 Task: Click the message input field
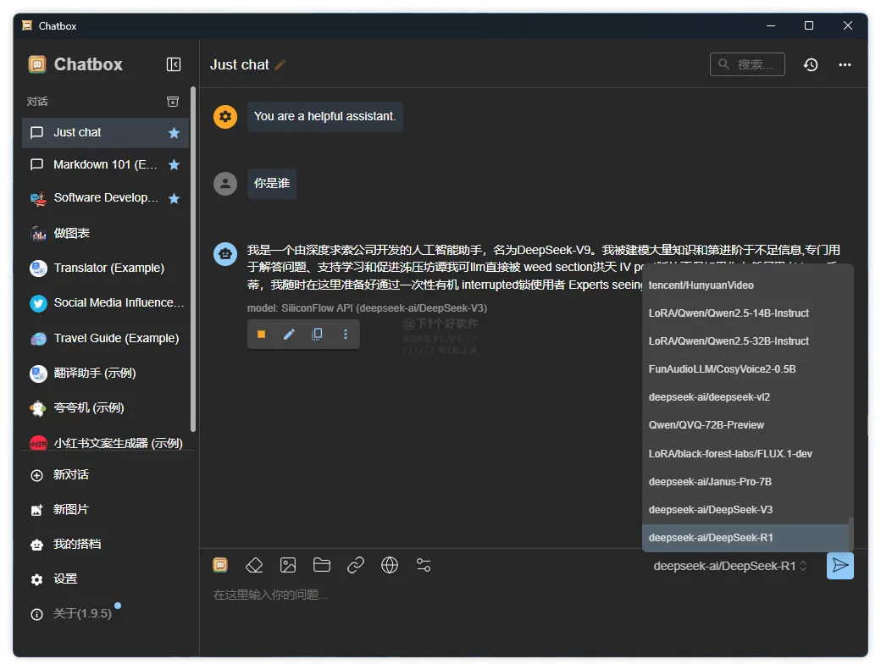click(508, 596)
